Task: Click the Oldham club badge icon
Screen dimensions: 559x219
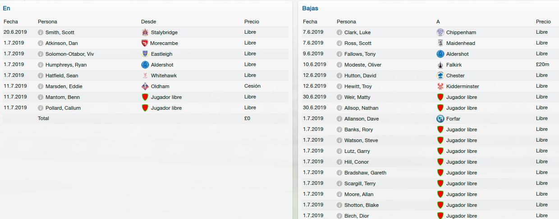Action: [145, 86]
